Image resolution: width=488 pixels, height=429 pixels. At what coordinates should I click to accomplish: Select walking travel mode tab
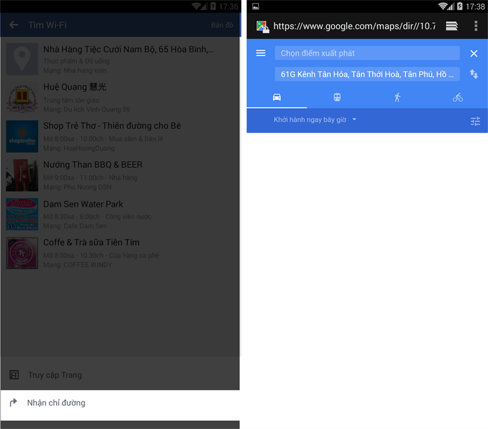(x=398, y=98)
